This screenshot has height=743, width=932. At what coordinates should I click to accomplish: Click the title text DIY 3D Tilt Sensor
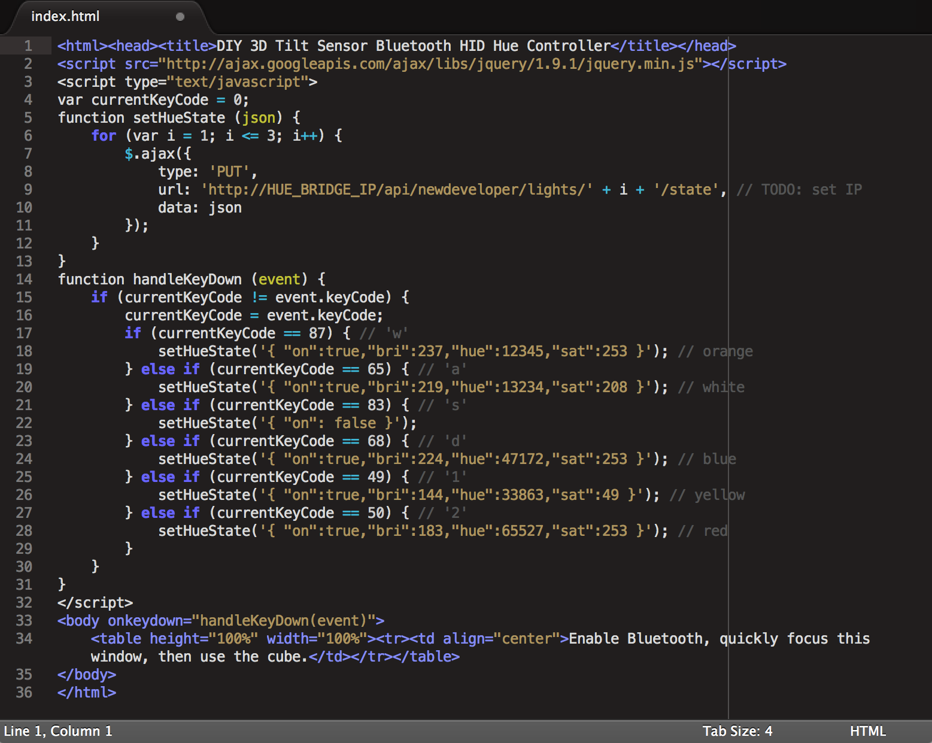(x=292, y=46)
